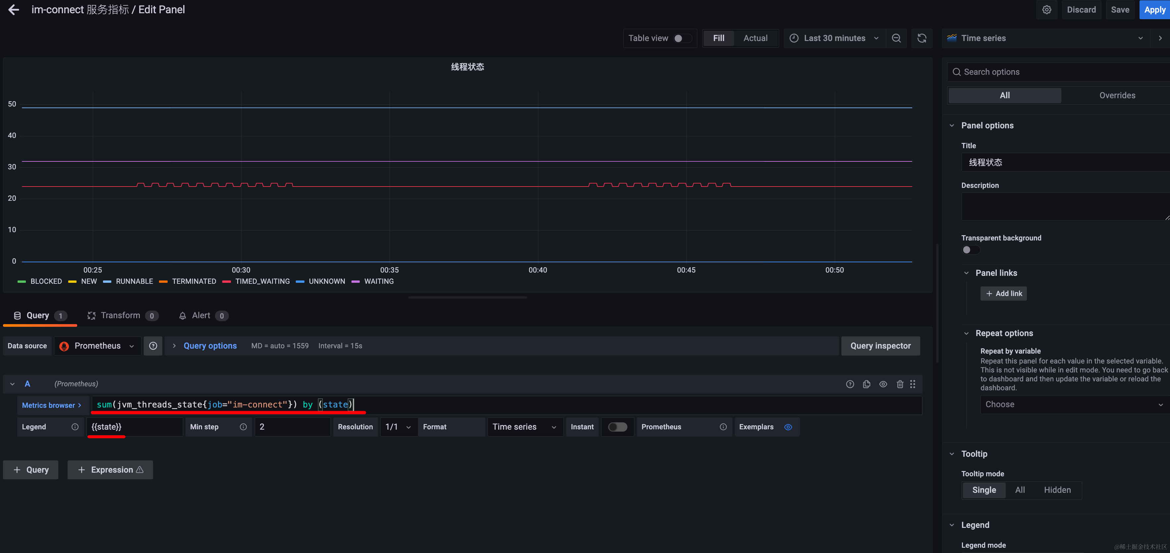
Task: Grab query A drag handle icon
Action: pyautogui.click(x=913, y=384)
